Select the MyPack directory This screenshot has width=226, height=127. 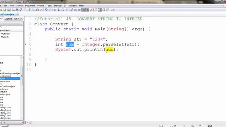pos(5,37)
